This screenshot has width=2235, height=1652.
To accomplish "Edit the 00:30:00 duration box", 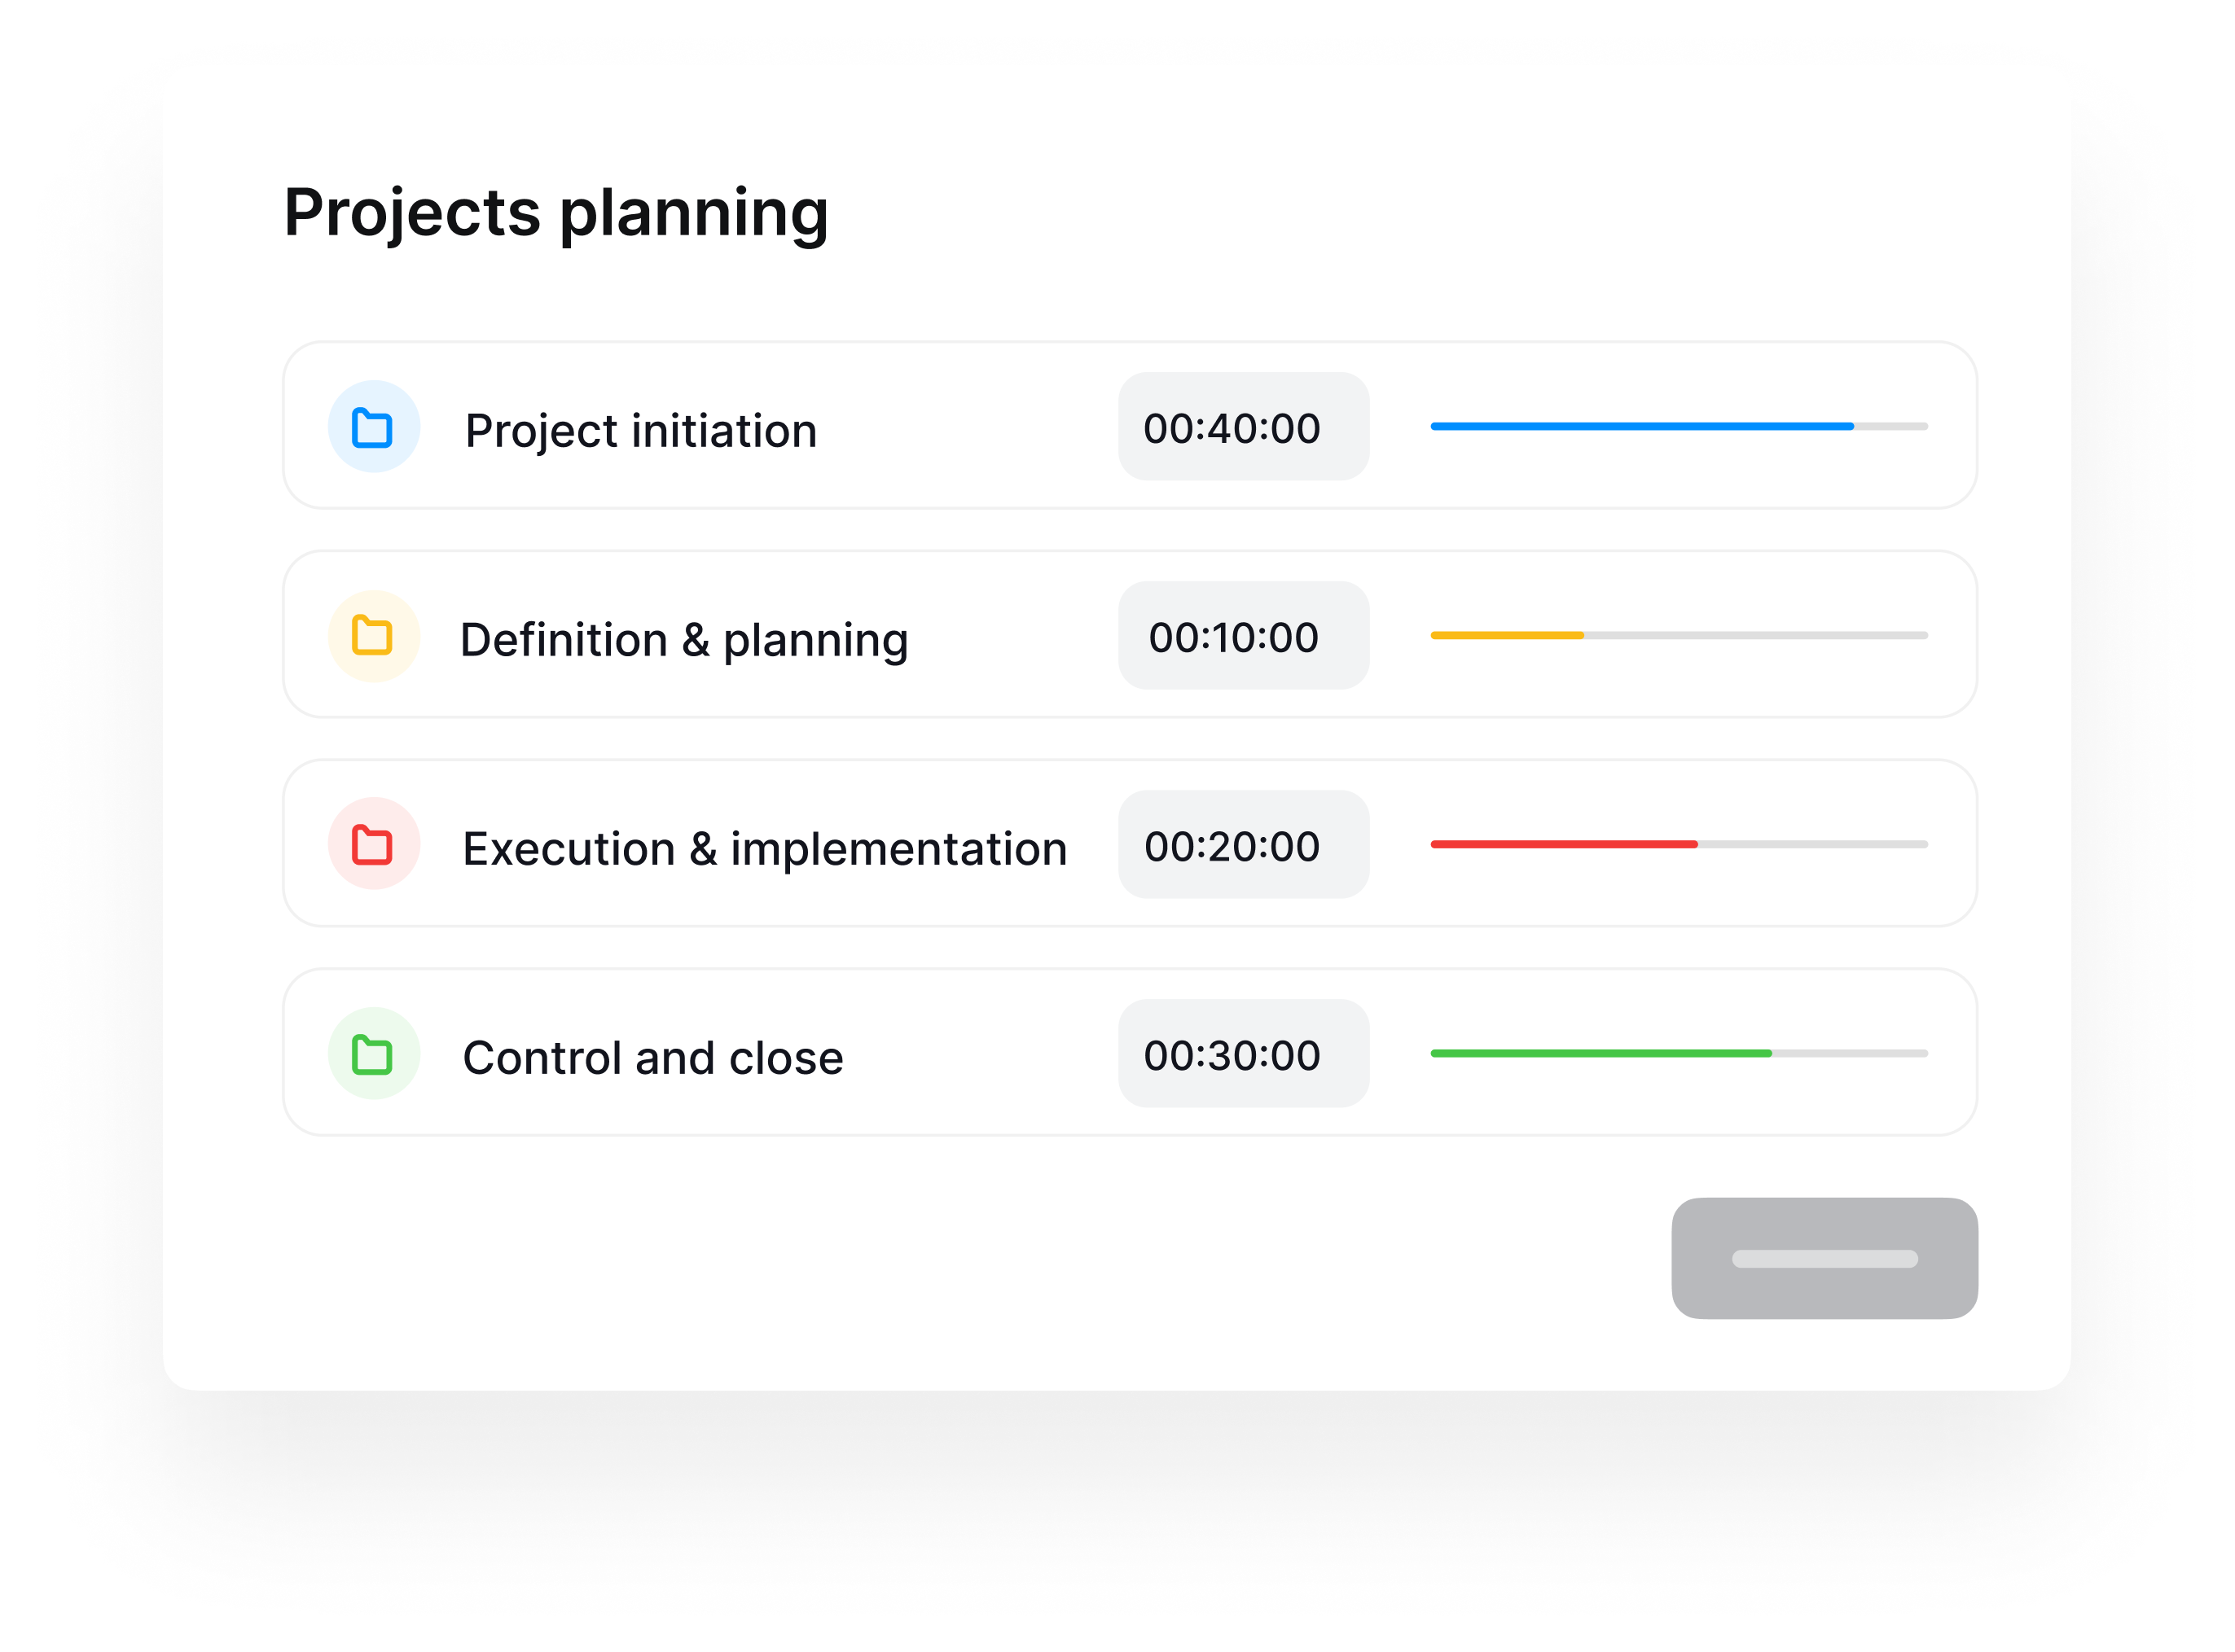I will [x=1243, y=1054].
